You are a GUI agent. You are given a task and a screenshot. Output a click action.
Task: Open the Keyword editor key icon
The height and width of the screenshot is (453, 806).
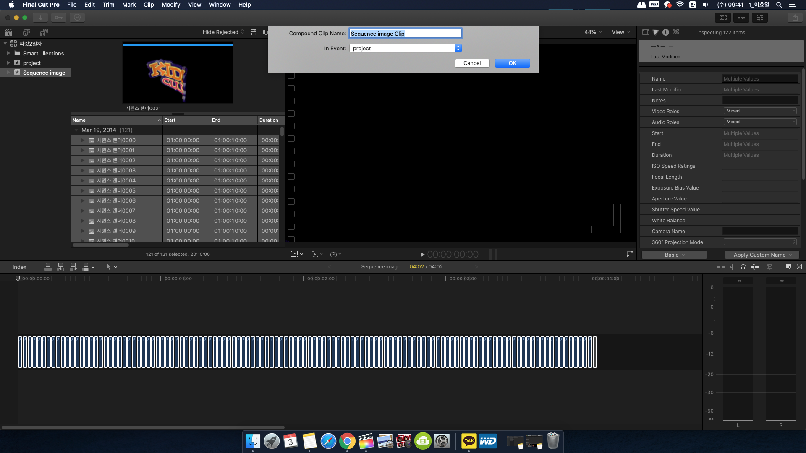tap(59, 18)
